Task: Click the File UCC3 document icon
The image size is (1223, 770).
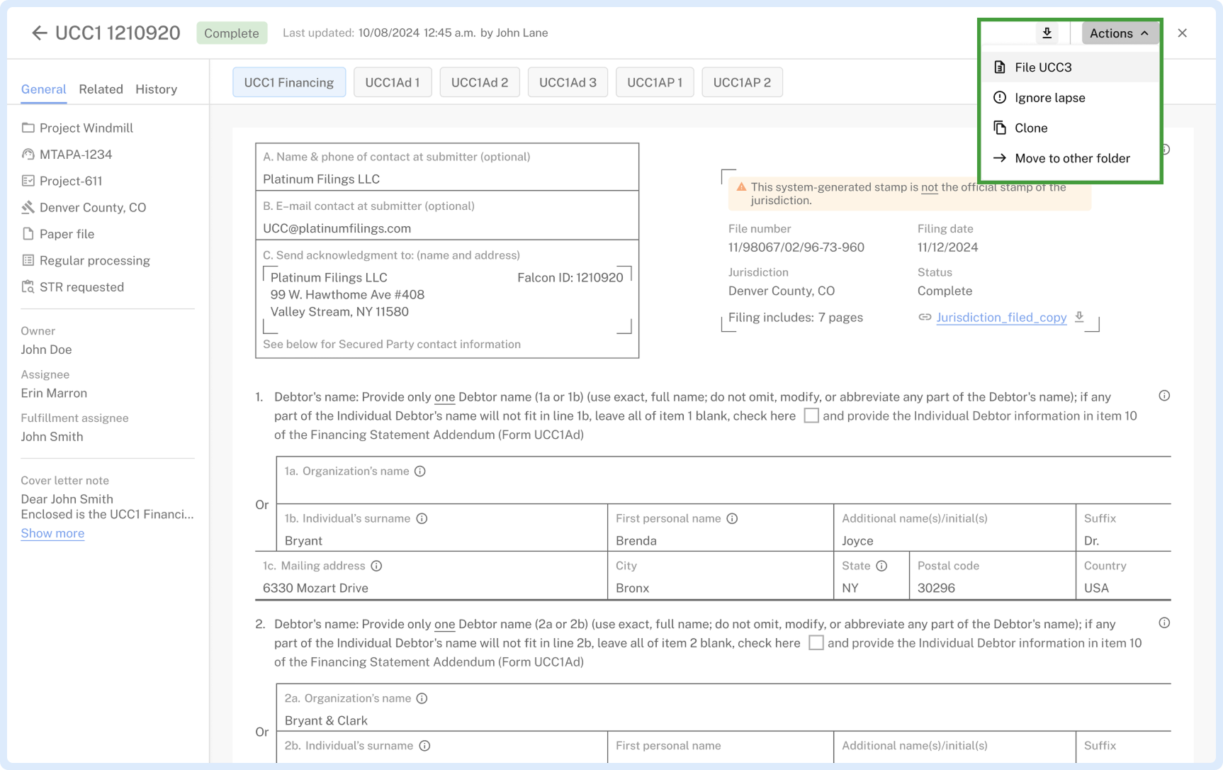Action: pos(1000,67)
